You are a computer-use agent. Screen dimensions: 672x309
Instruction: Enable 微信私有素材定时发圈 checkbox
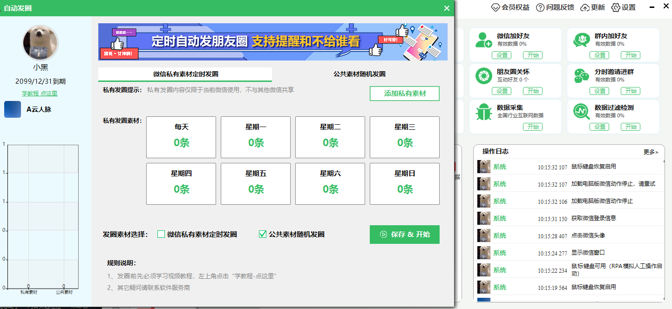(x=161, y=235)
